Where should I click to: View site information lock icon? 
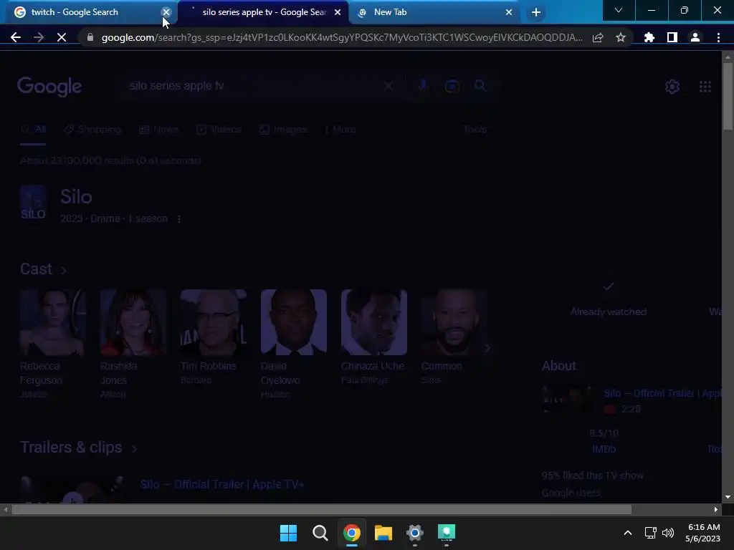tap(90, 37)
